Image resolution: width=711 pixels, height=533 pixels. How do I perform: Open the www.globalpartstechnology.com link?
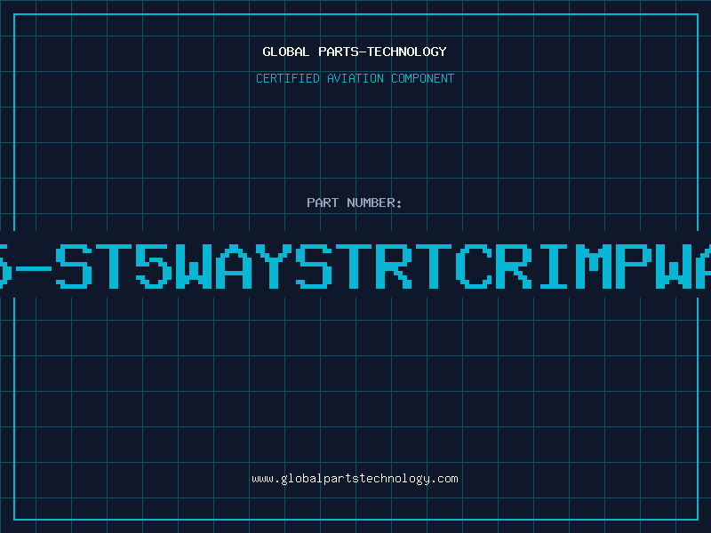click(355, 479)
